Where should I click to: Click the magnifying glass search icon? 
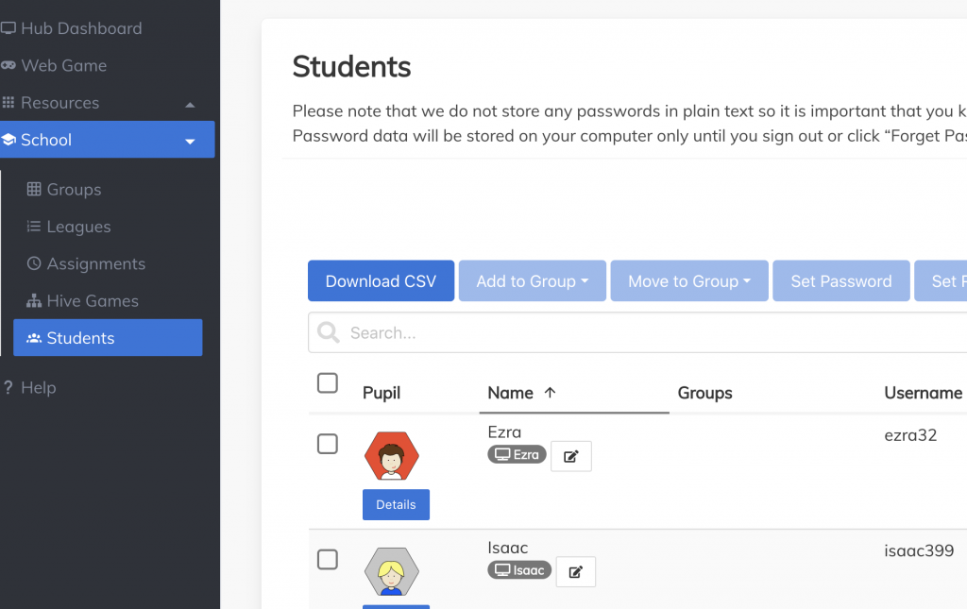[329, 332]
